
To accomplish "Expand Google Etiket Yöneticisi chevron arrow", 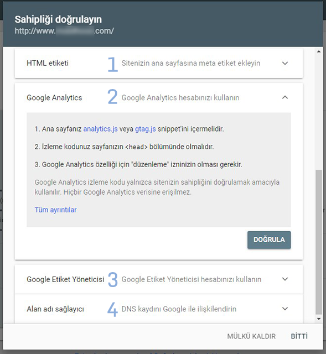I will tap(285, 279).
